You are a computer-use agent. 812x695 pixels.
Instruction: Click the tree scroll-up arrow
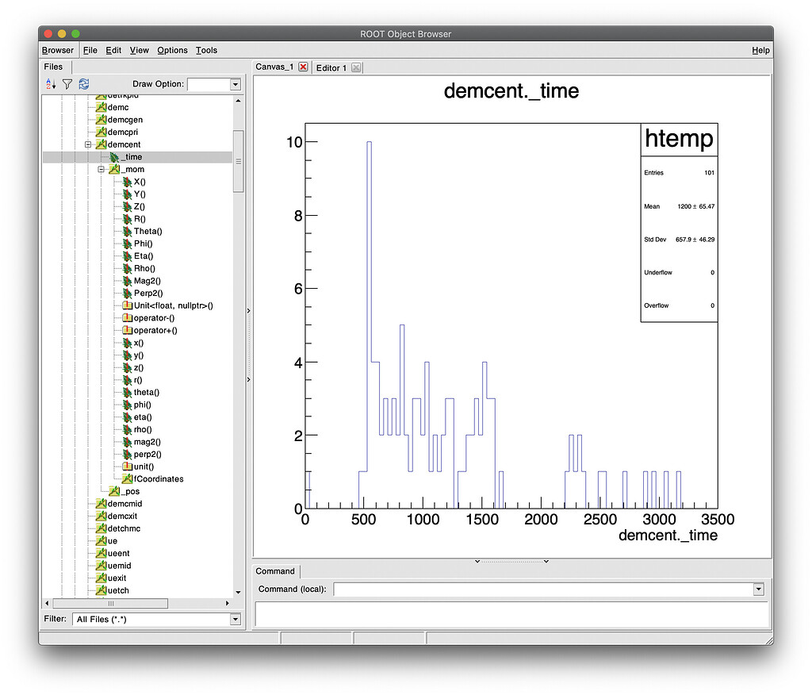pyautogui.click(x=238, y=101)
